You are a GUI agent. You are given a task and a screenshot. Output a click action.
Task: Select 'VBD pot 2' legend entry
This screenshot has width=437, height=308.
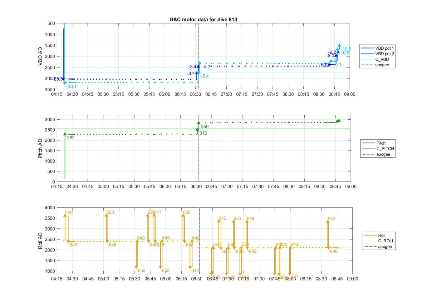click(x=385, y=54)
